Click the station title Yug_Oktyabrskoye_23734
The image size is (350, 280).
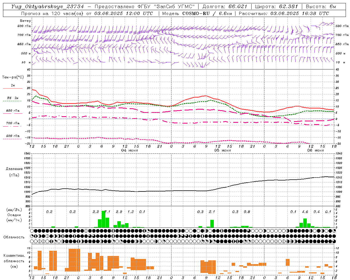pyautogui.click(x=48, y=7)
